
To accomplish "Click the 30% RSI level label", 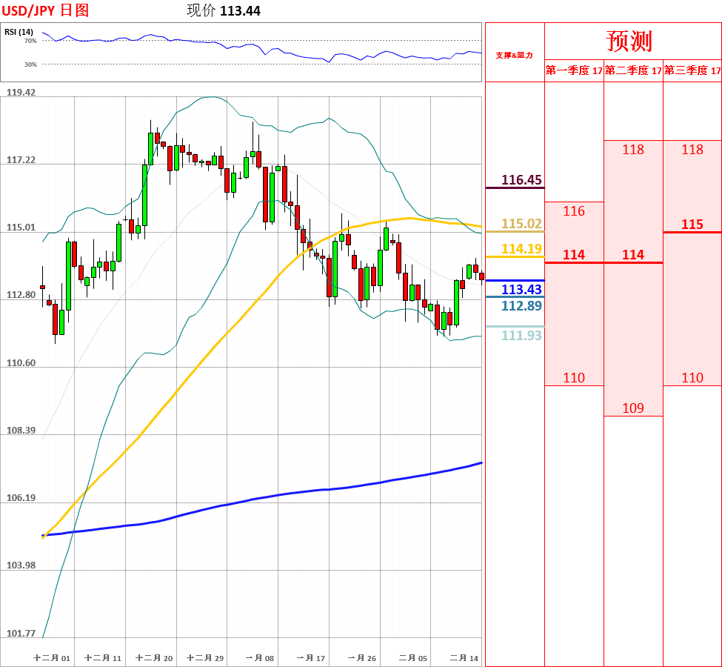I will (x=30, y=64).
